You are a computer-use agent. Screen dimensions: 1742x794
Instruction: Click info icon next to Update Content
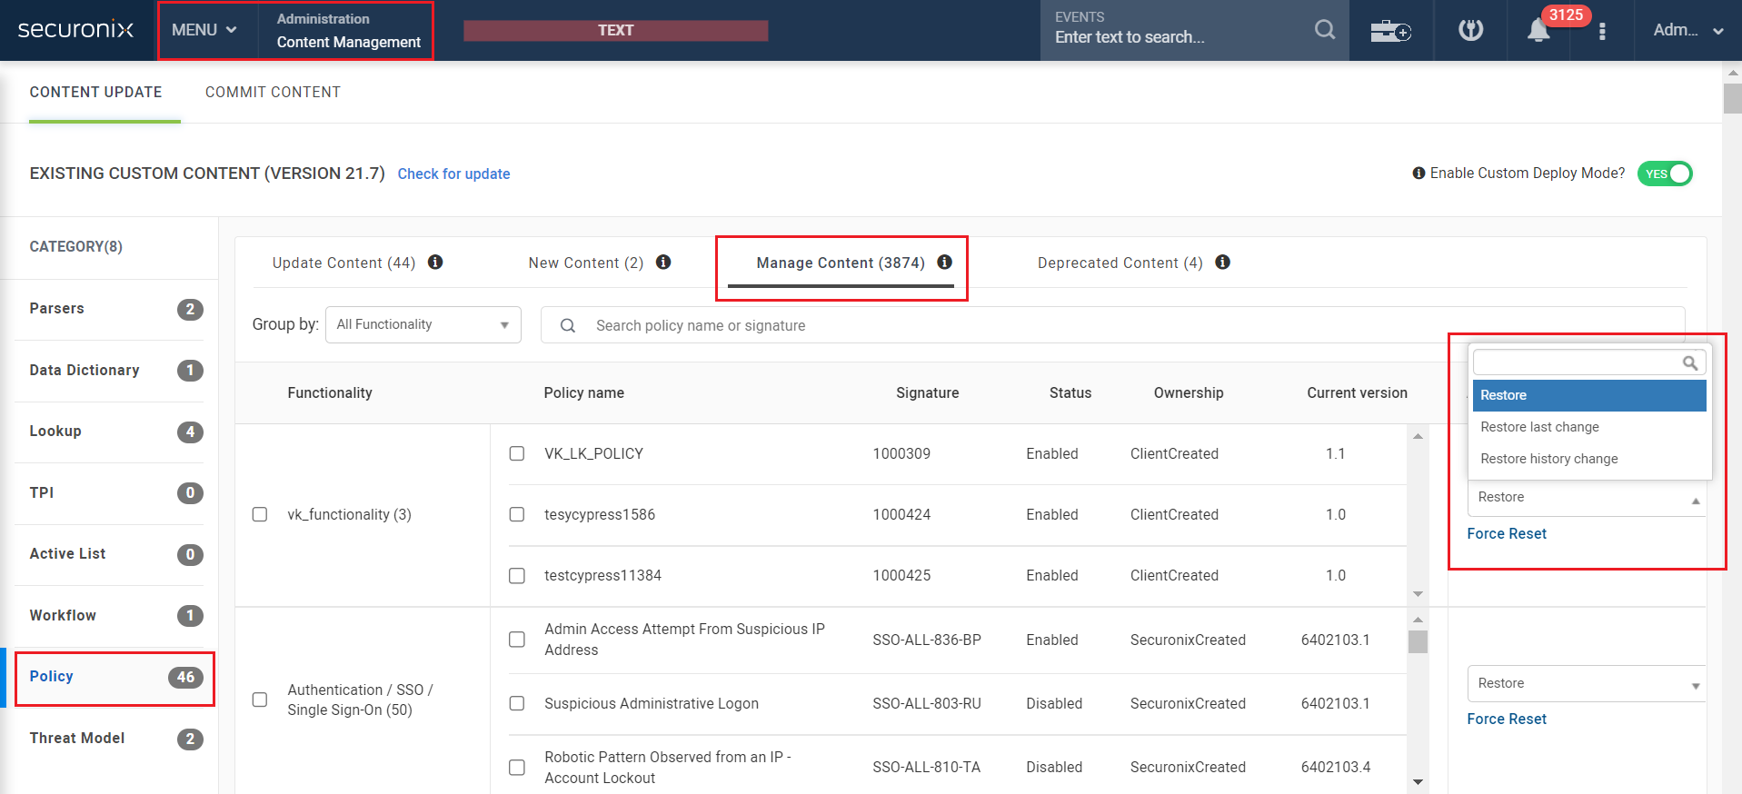coord(435,263)
